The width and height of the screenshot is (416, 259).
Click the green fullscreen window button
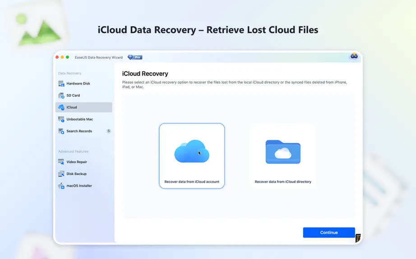pos(67,57)
